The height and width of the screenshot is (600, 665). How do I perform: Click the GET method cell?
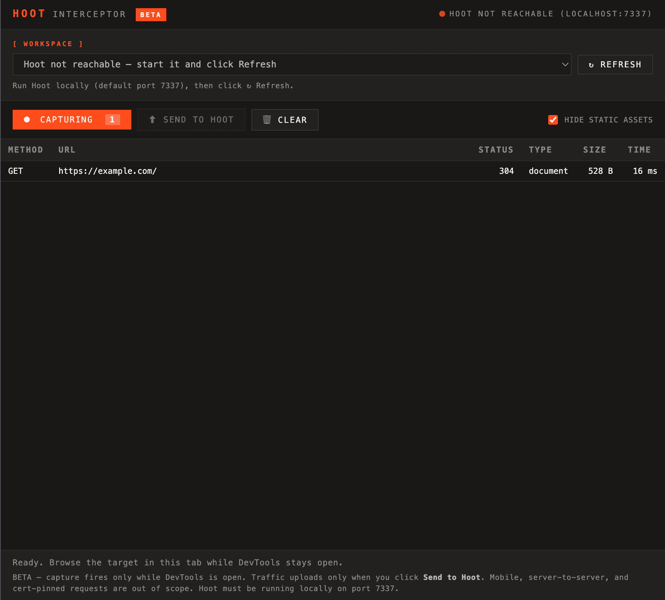pos(16,171)
